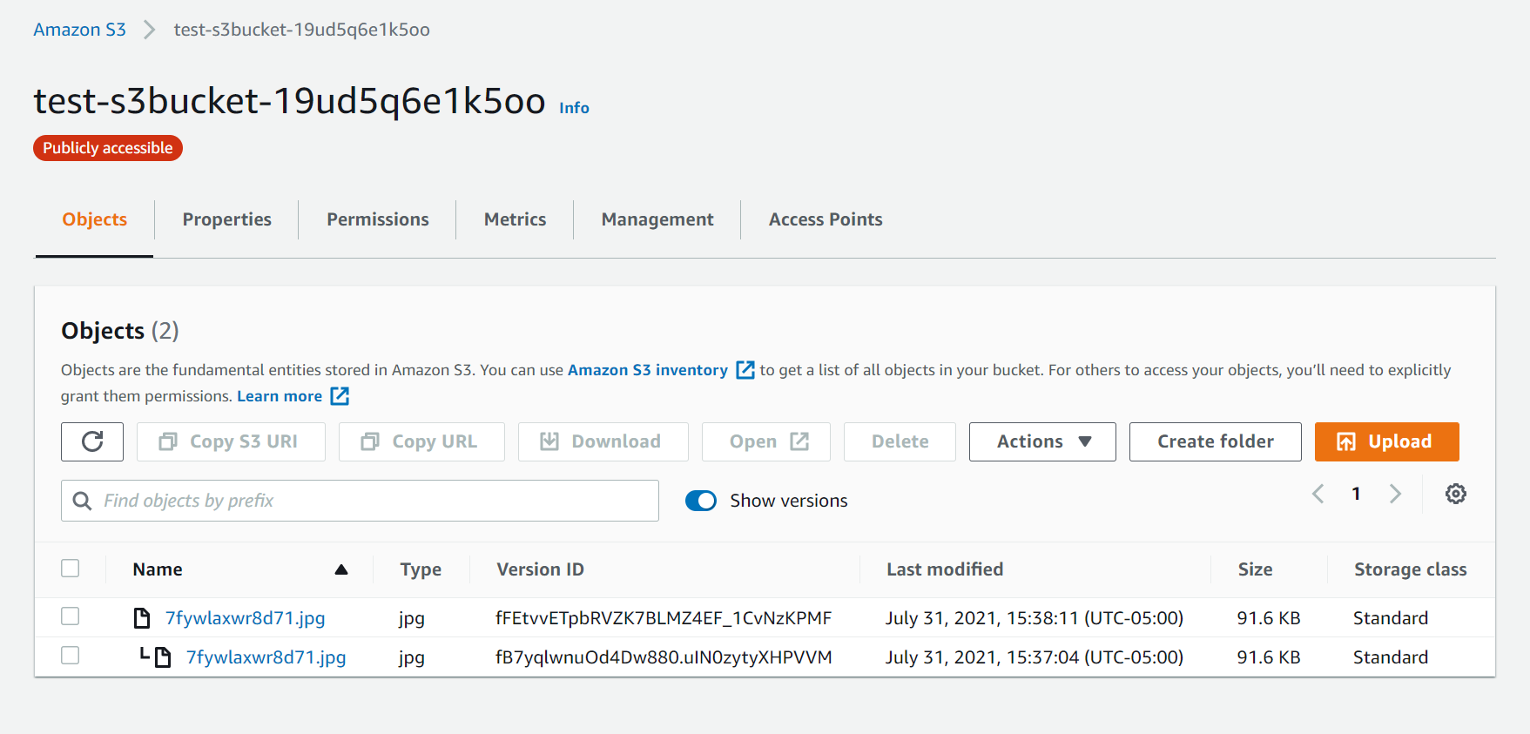This screenshot has width=1530, height=734.
Task: Click date July 31, 2021, 15:38:11
Action: coord(1035,618)
